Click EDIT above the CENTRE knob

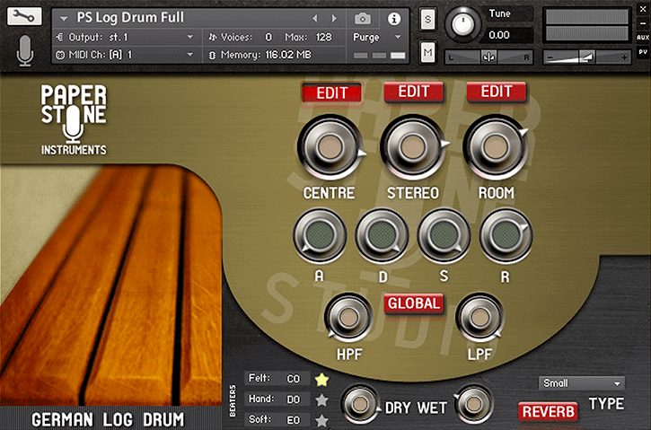click(x=331, y=93)
